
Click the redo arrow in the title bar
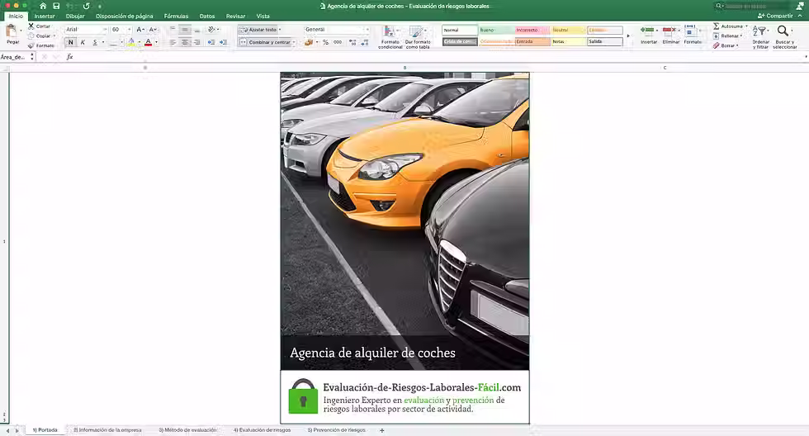pos(86,6)
